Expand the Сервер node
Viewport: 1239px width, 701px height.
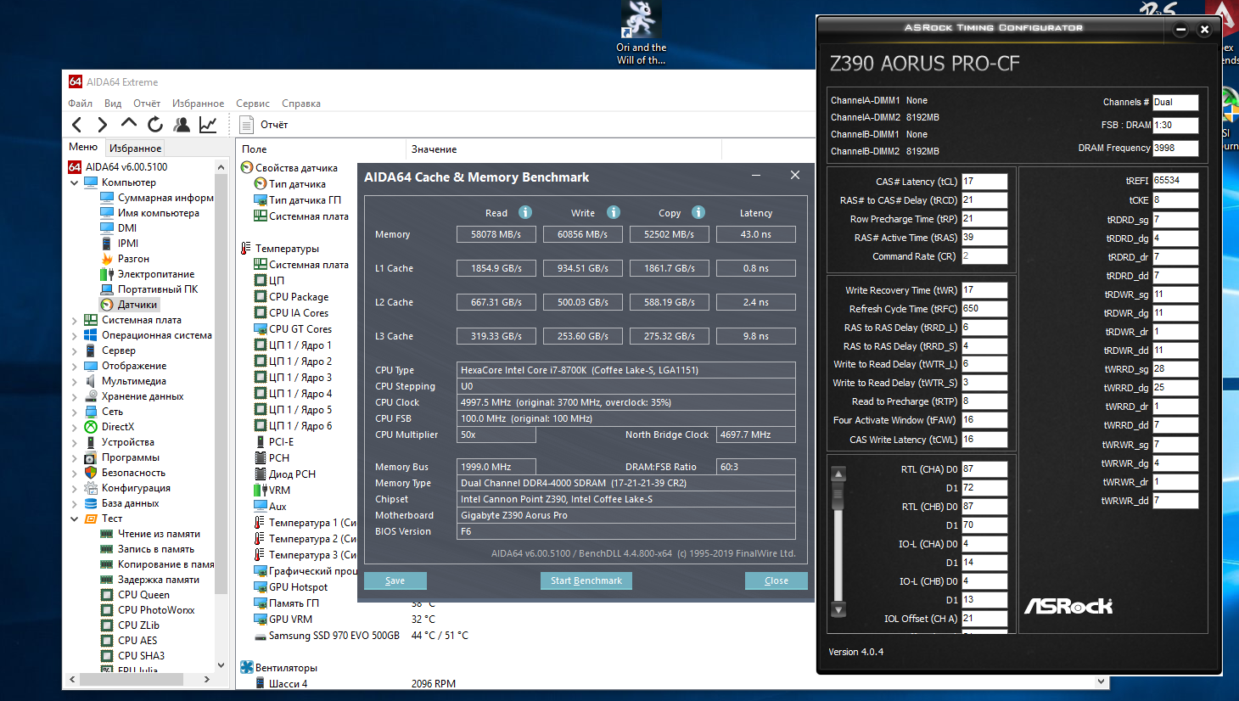click(x=75, y=350)
